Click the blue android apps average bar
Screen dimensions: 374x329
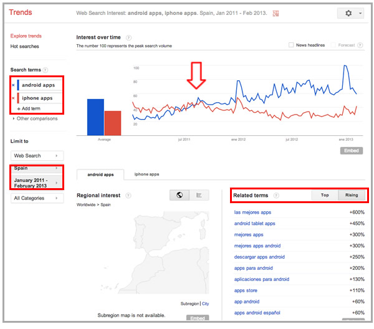[x=95, y=117]
